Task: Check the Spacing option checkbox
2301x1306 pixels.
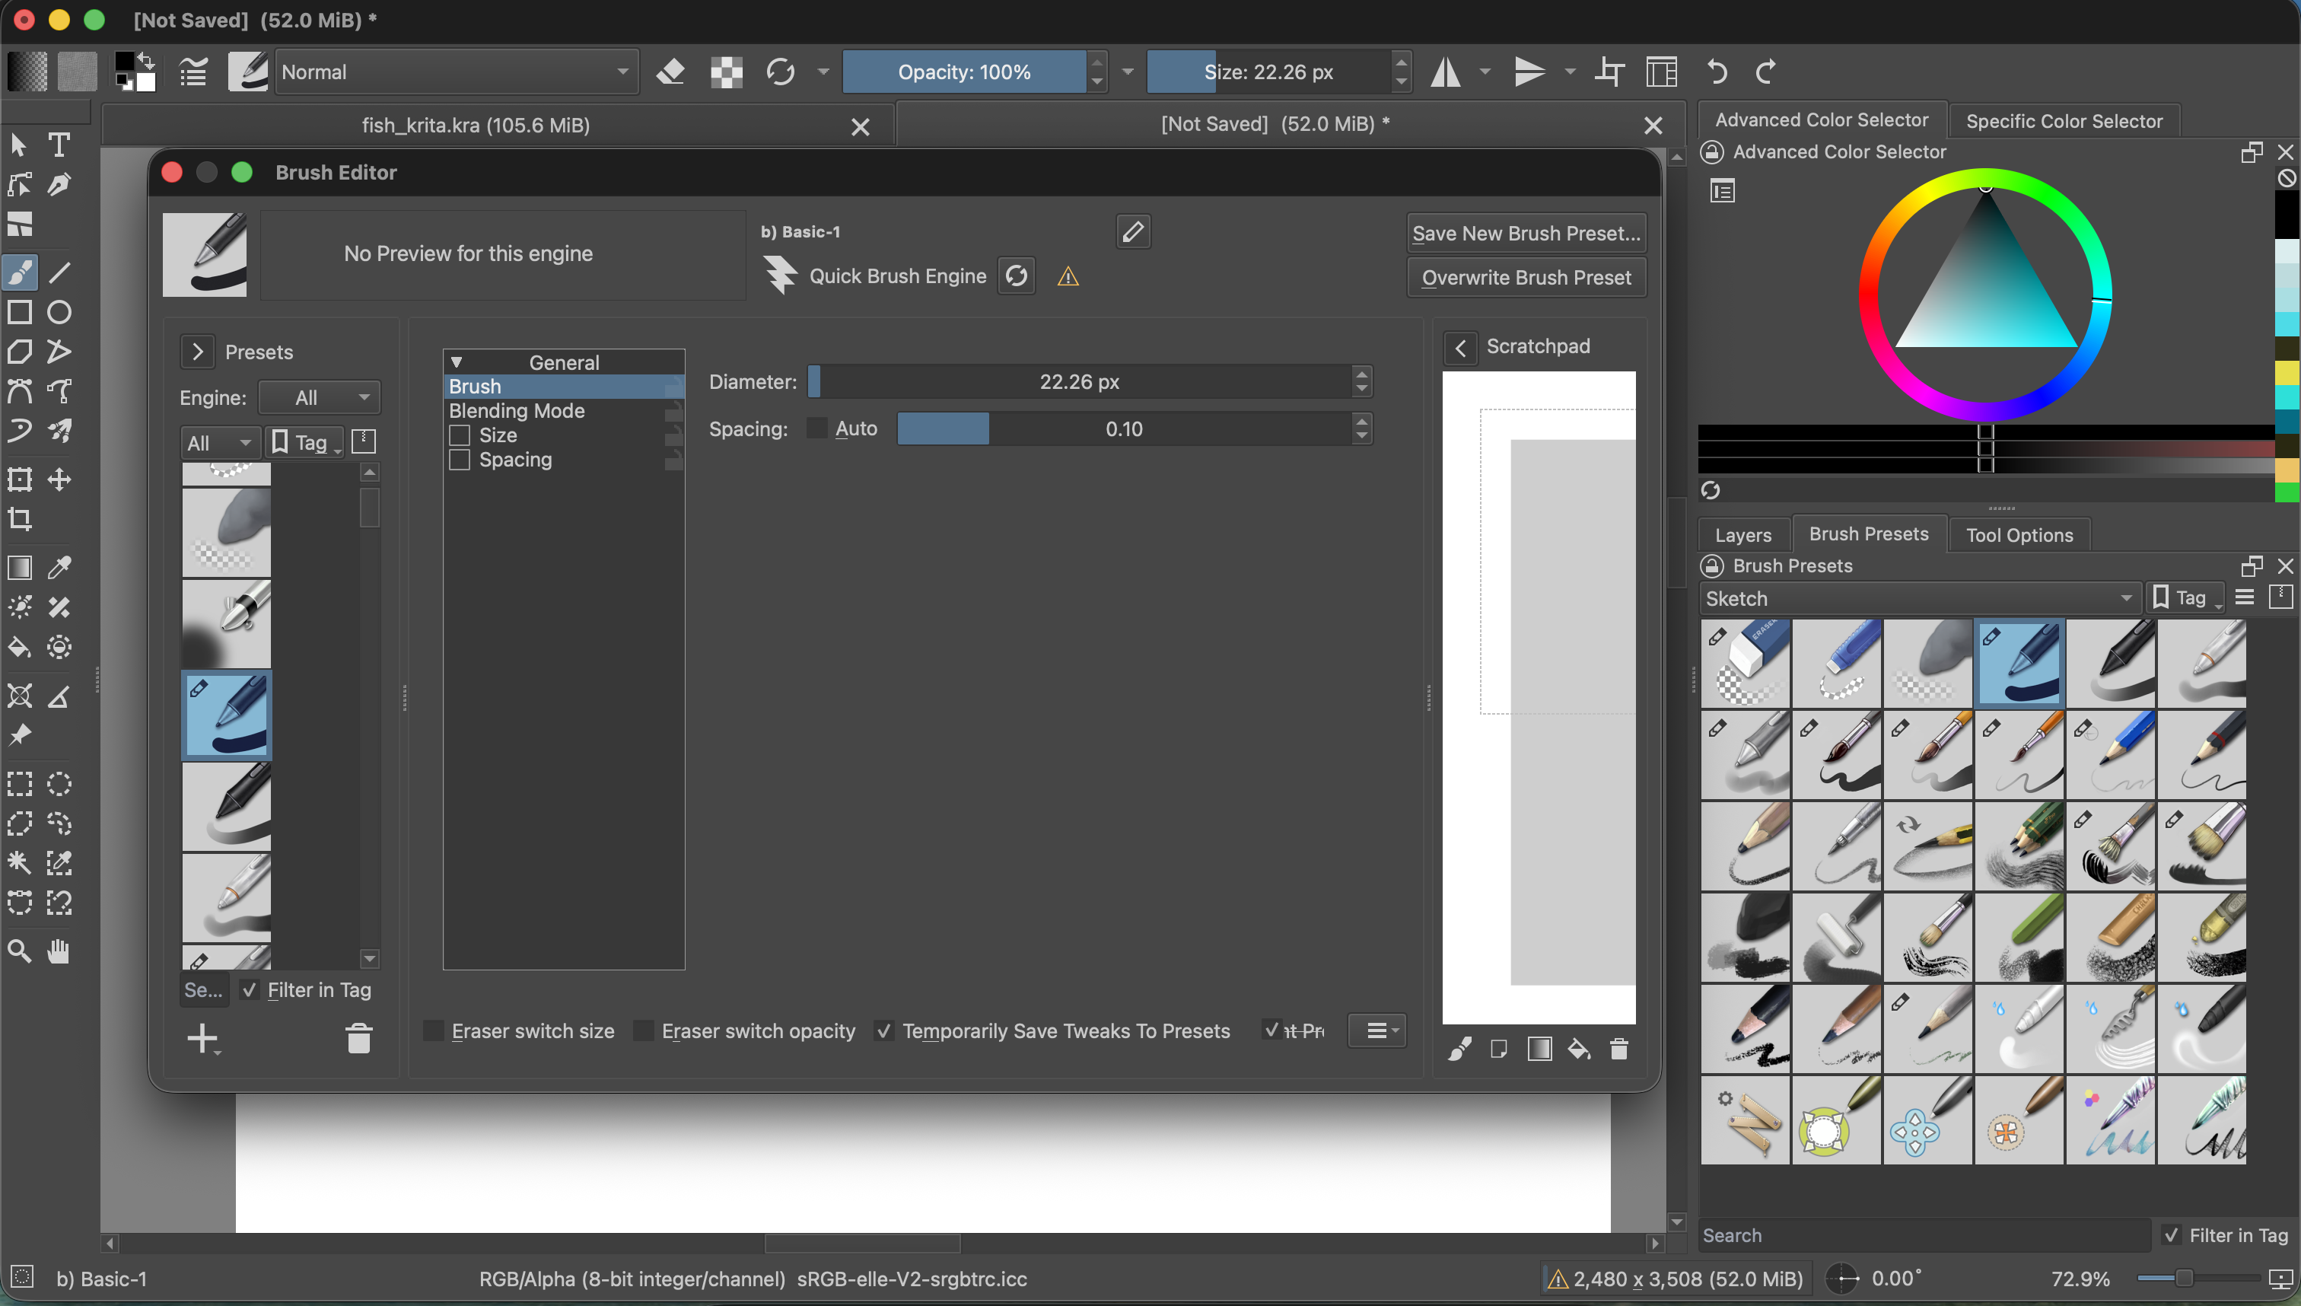Action: click(x=459, y=460)
